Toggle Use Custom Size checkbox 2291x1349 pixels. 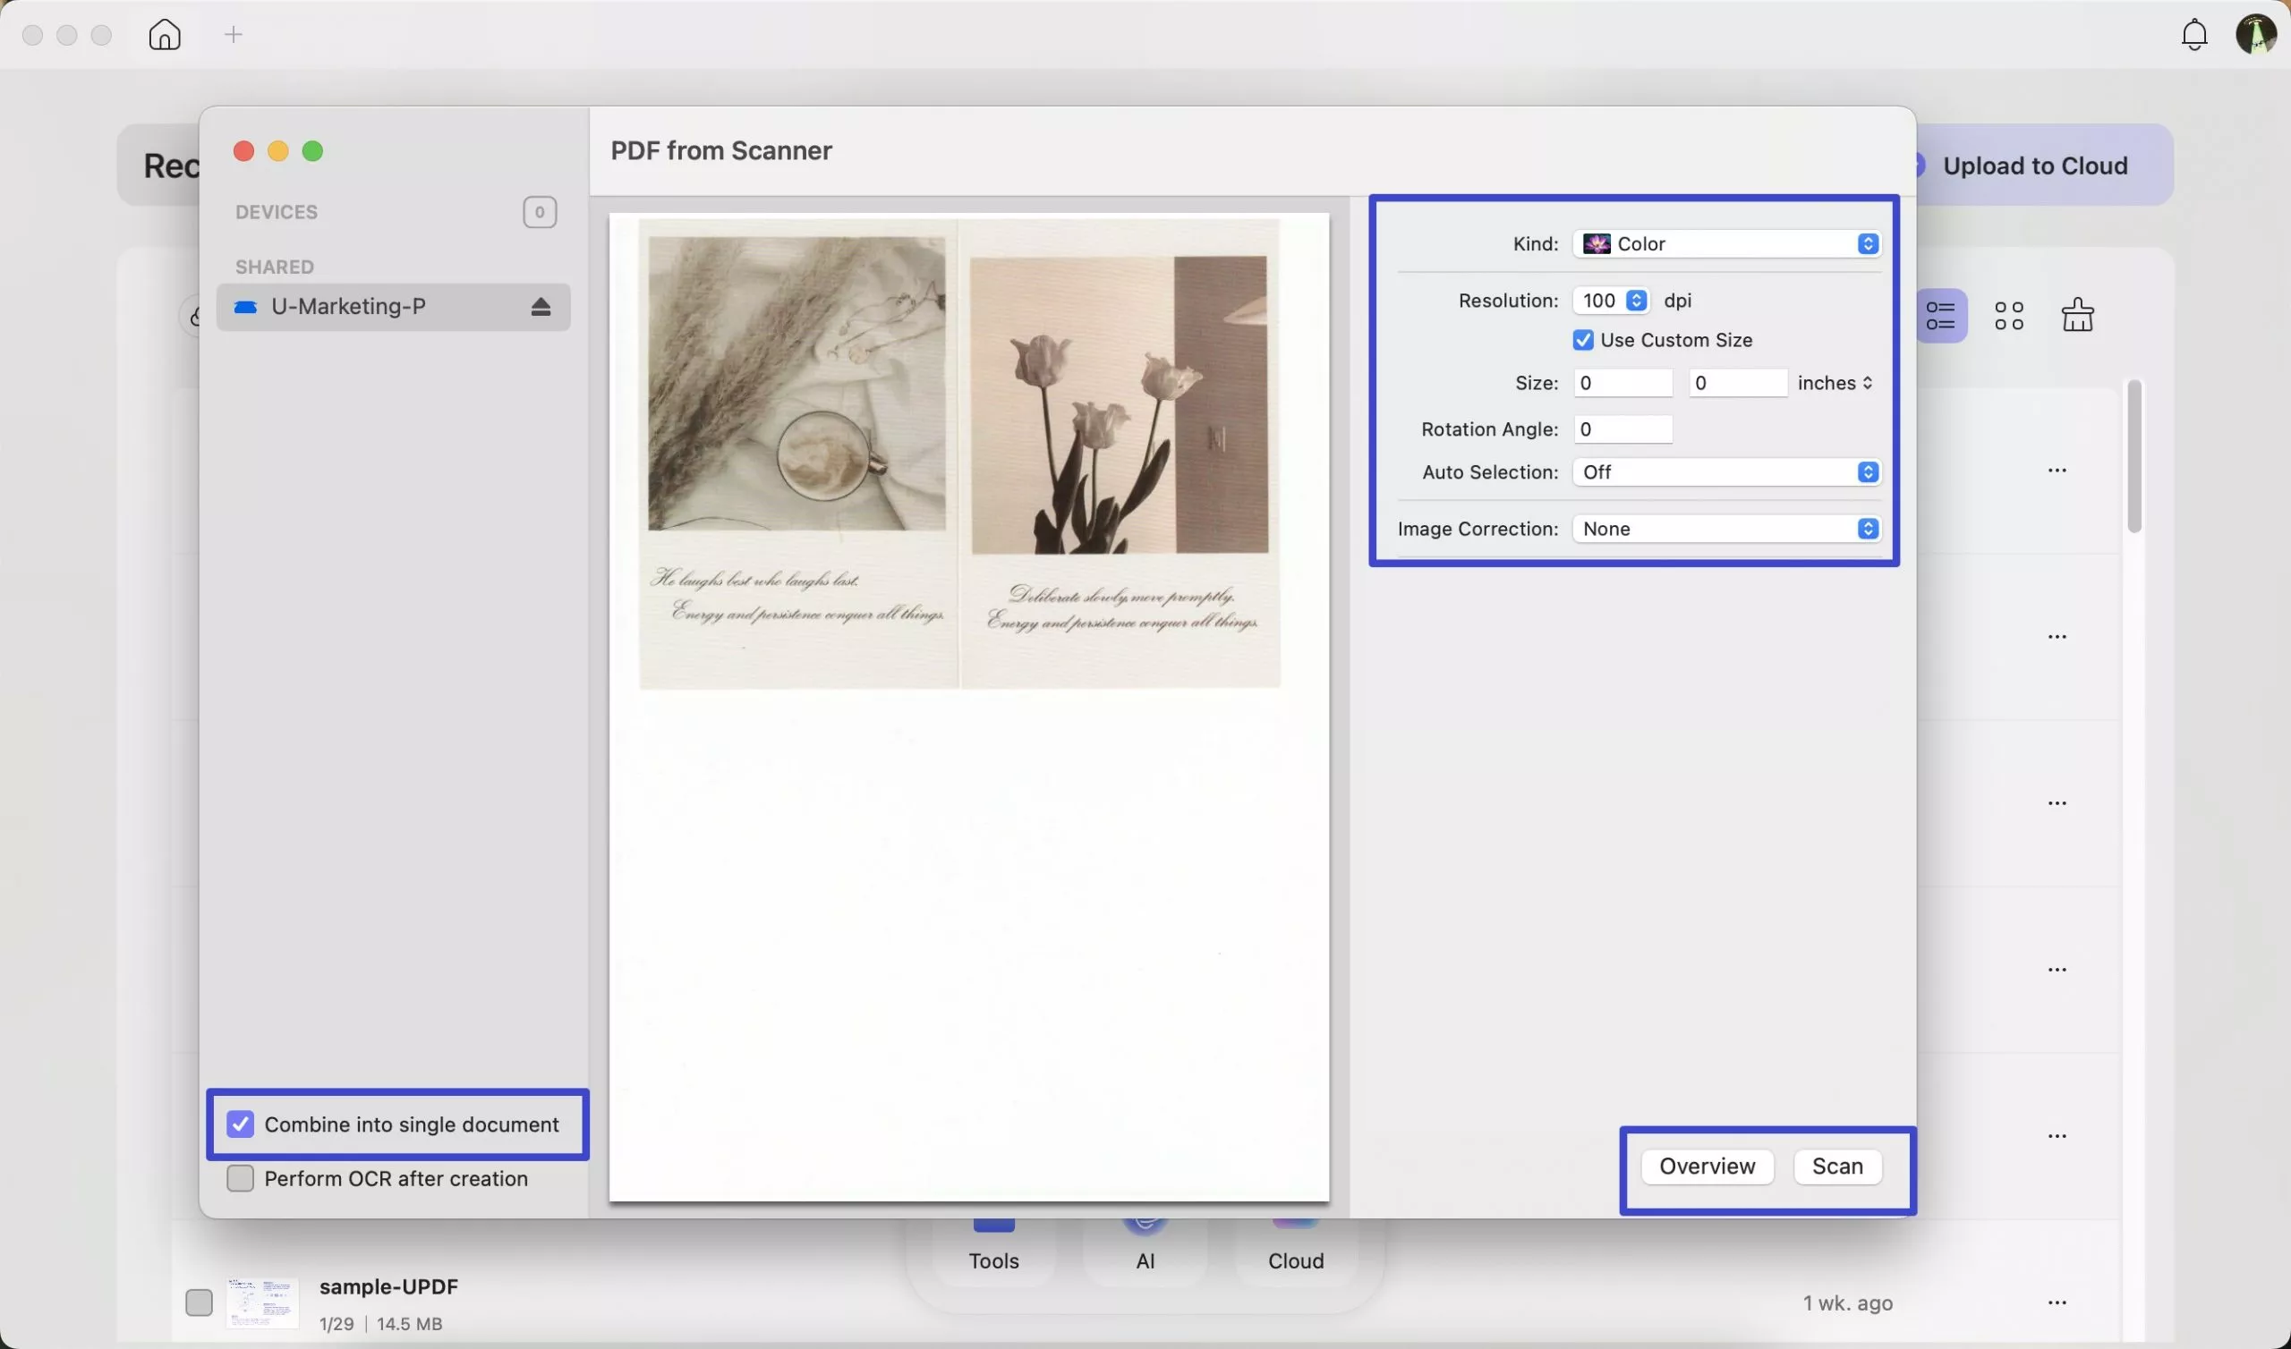[1583, 340]
